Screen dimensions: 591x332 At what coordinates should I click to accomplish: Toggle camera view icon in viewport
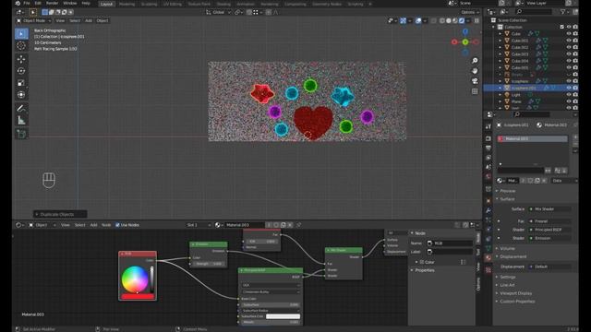click(475, 81)
